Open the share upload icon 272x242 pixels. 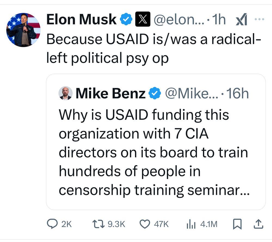258,224
